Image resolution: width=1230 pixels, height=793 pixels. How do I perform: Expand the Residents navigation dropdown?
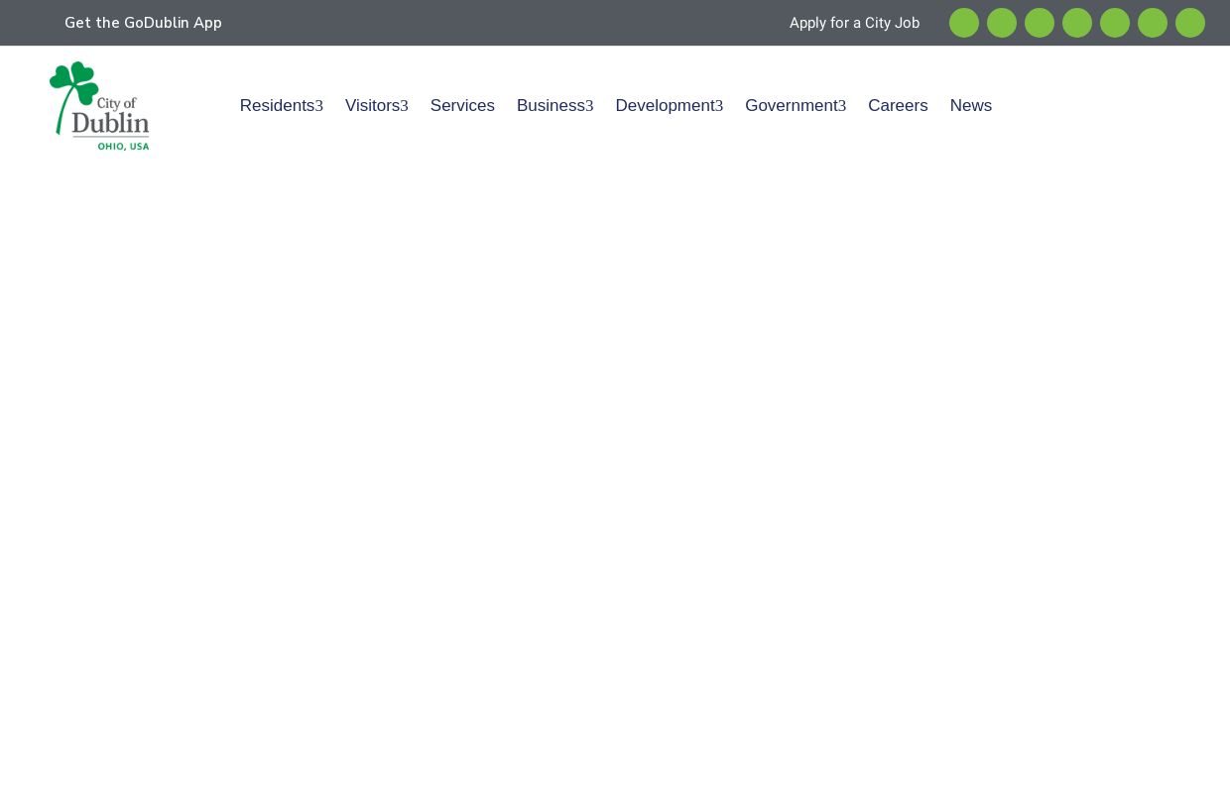(281, 106)
